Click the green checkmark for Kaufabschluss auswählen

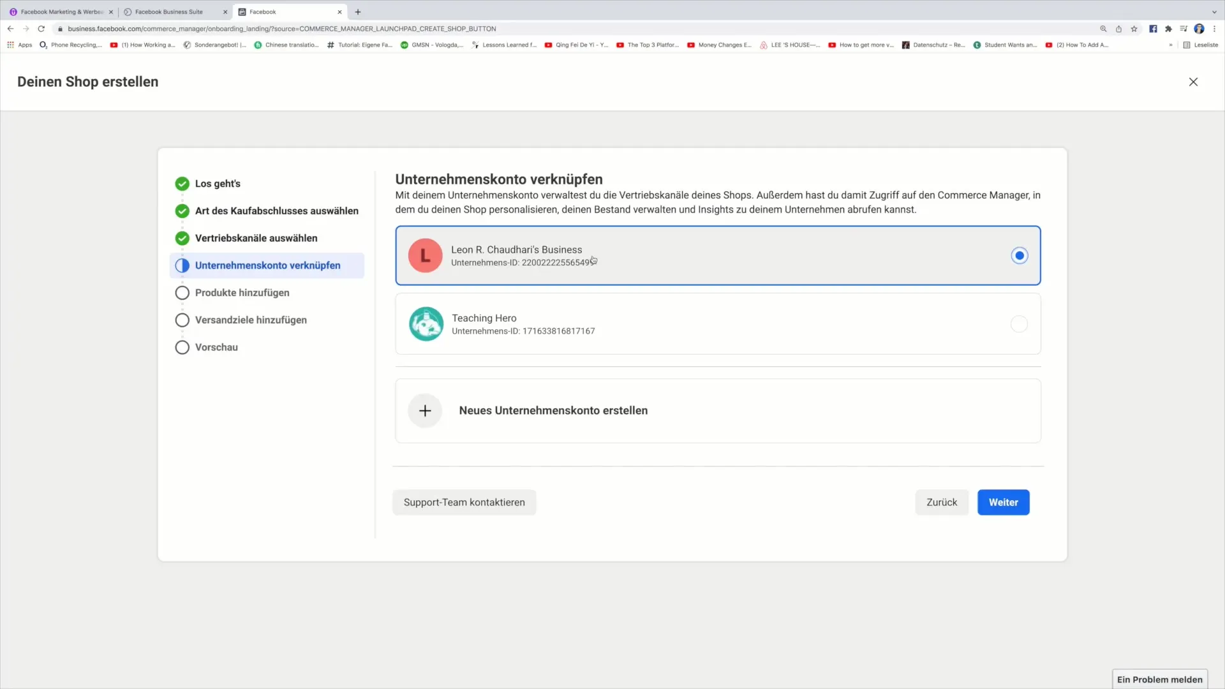click(x=182, y=211)
